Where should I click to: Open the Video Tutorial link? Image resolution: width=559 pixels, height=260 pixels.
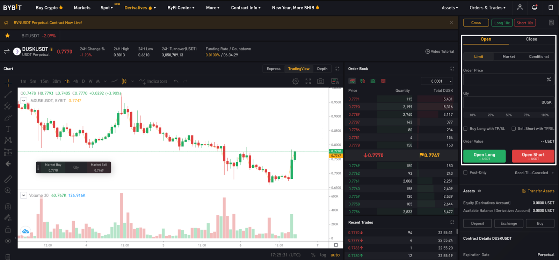tap(440, 52)
